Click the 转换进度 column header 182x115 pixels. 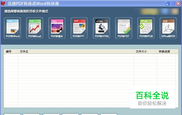click(166, 51)
